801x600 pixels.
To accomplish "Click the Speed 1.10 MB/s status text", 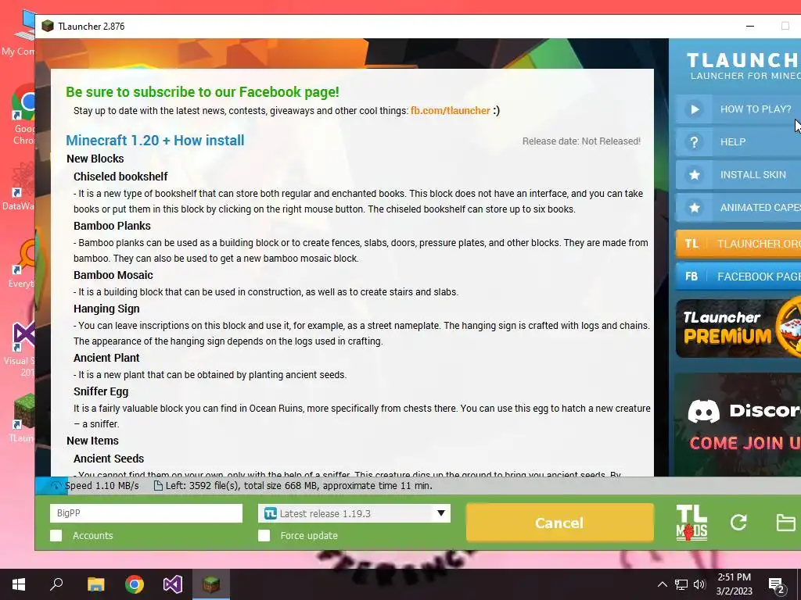I will point(102,486).
